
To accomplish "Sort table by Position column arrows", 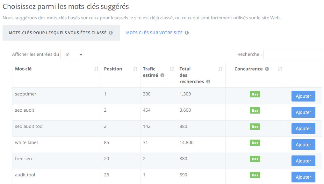I will pyautogui.click(x=135, y=69).
